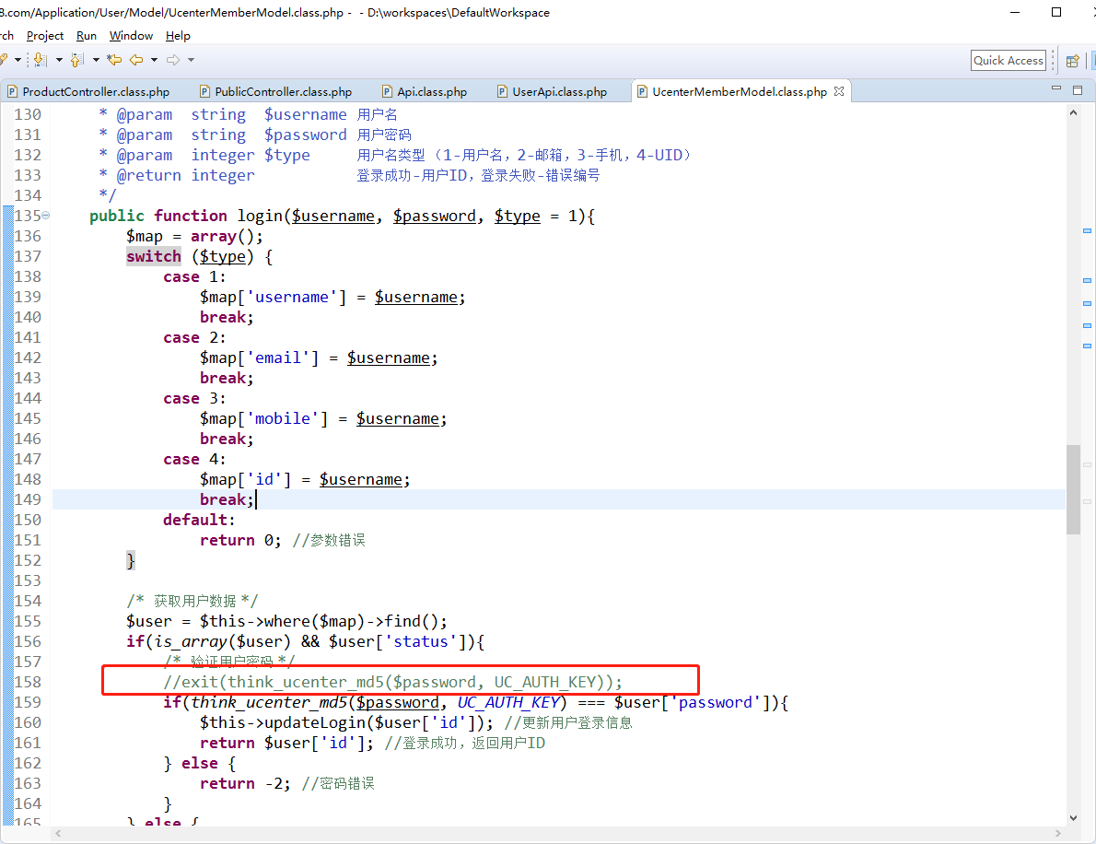1096x844 pixels.
Task: Maximize the editor area panel
Action: [1078, 88]
